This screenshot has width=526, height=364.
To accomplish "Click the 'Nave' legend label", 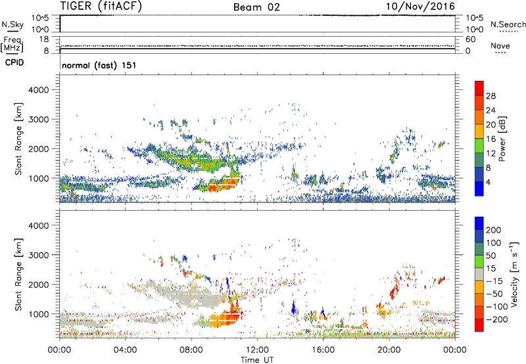I will click(500, 45).
